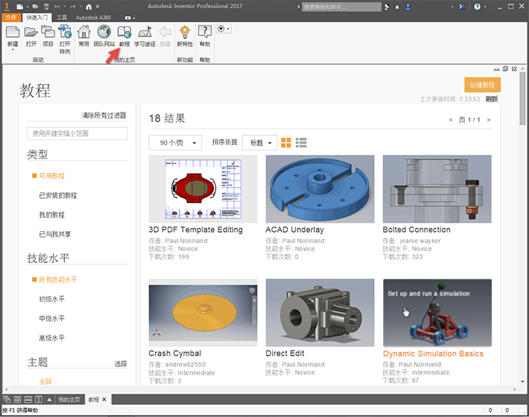Expand the quick access toolbar customize arrow

97,6
